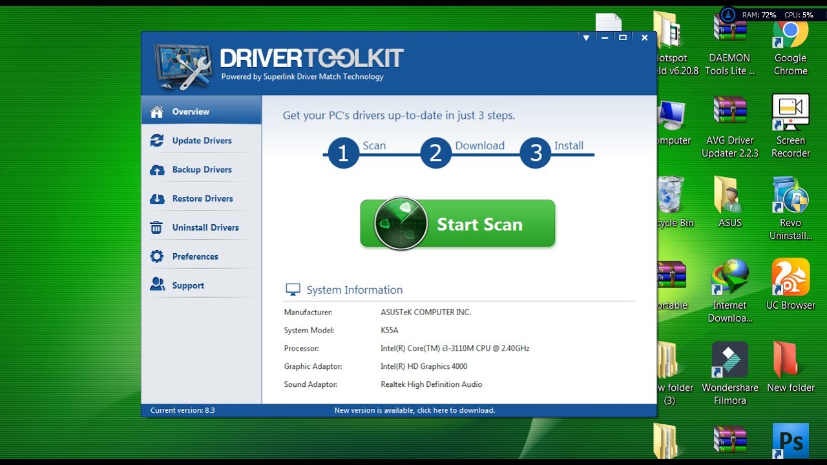Click the Intel Core i3-3110M processor value

(x=455, y=348)
